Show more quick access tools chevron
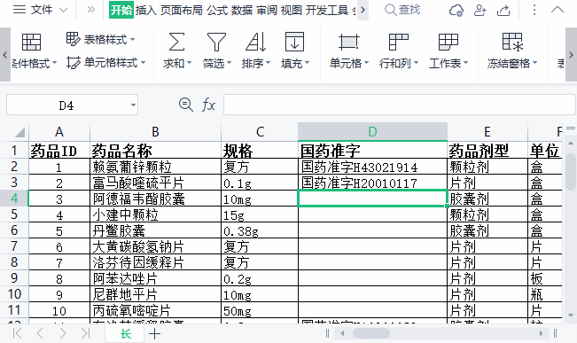 coord(91,10)
